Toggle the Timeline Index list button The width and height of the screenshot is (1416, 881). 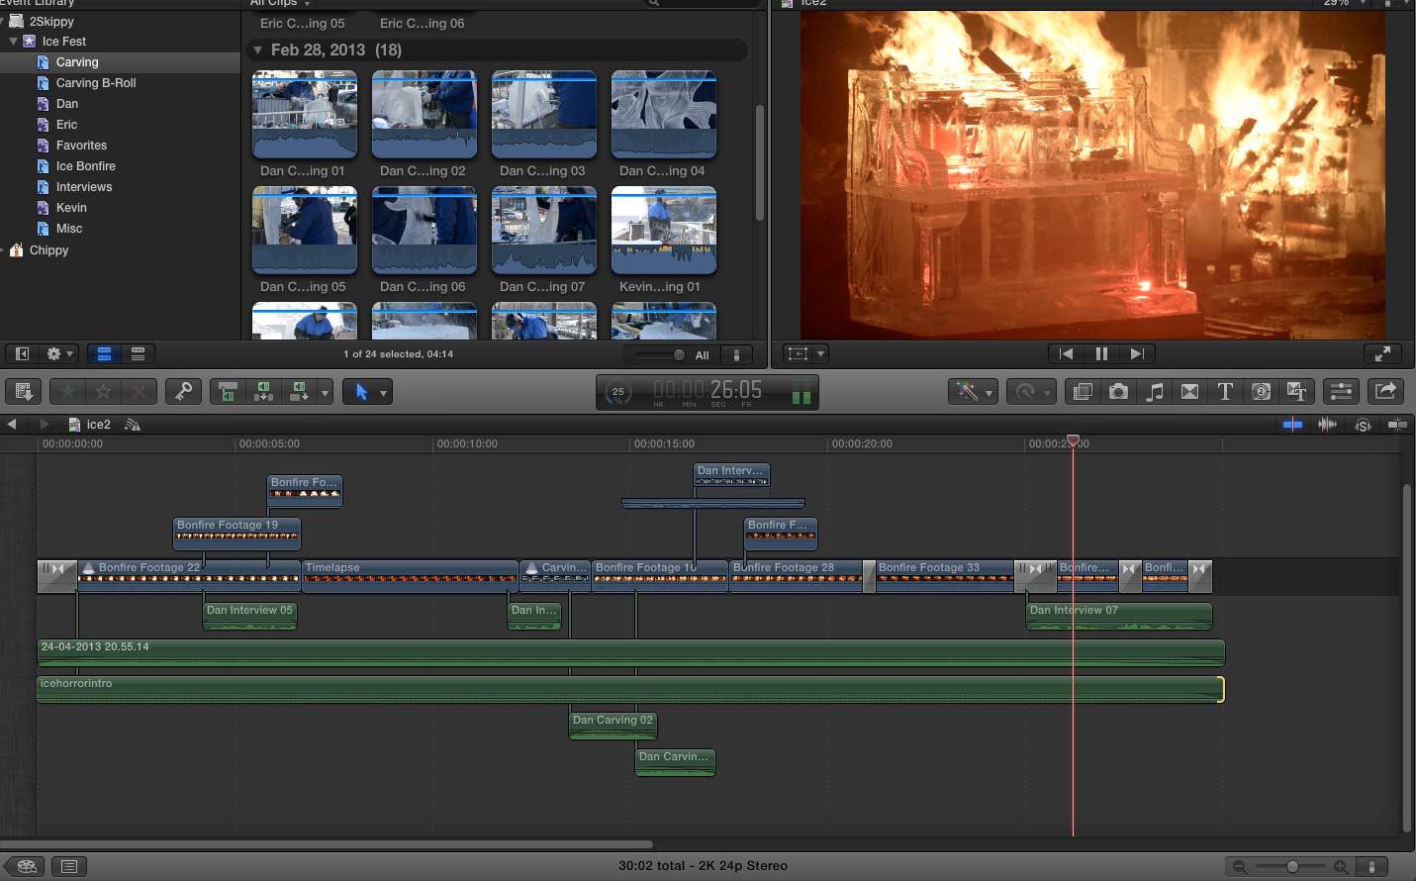pos(68,866)
